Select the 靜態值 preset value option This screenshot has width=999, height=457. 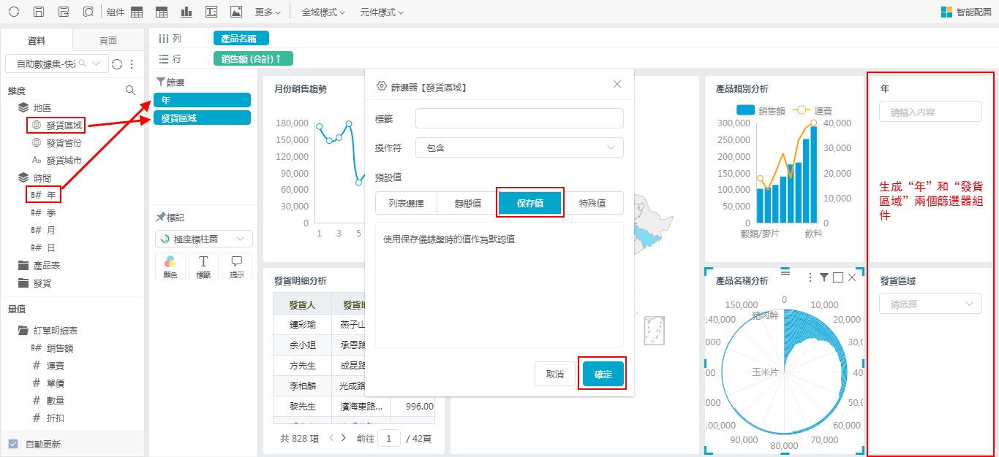pos(466,203)
